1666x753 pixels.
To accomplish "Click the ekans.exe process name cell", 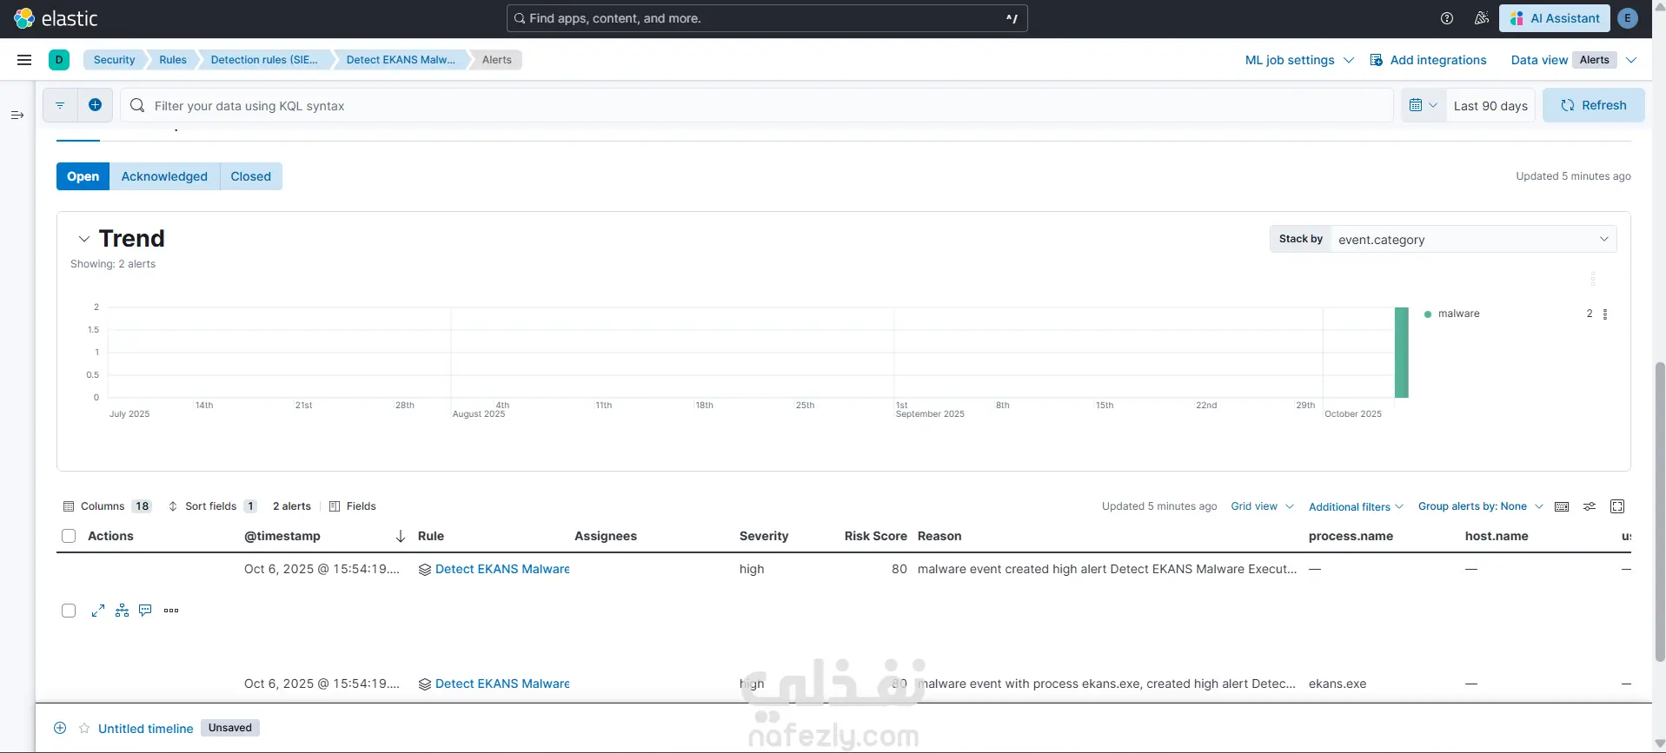I will coord(1337,684).
